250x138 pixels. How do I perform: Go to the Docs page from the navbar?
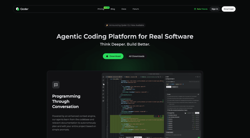(x=124, y=9)
